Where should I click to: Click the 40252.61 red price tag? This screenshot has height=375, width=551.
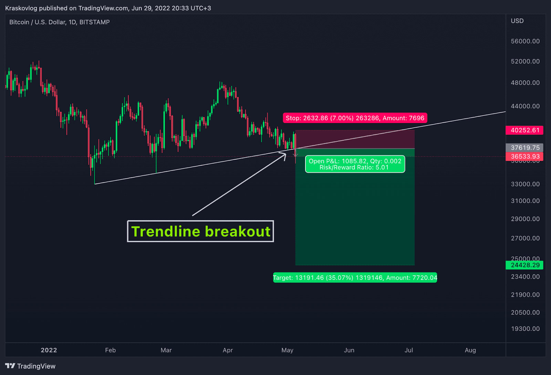point(524,130)
